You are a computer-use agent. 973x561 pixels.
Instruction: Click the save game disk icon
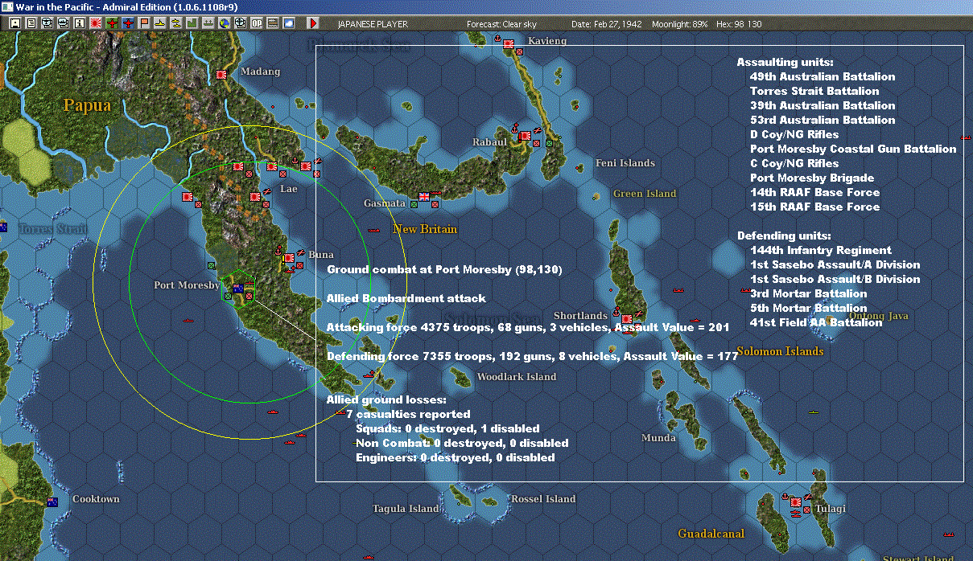15,23
